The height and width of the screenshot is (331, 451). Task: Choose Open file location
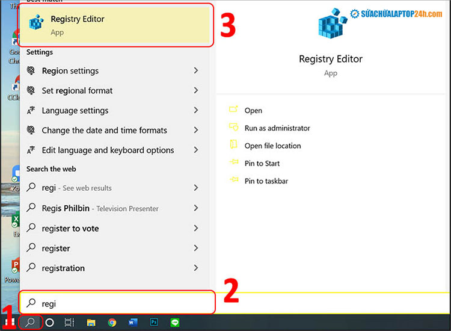[272, 146]
